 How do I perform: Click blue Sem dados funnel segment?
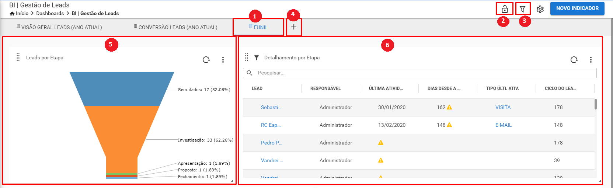pos(122,89)
